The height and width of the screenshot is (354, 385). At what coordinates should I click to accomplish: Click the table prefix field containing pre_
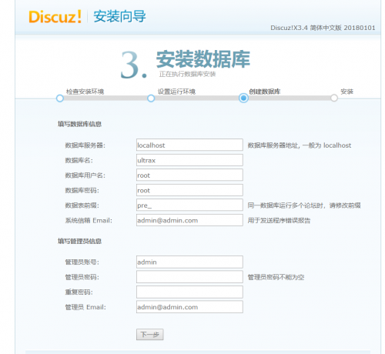tap(189, 205)
